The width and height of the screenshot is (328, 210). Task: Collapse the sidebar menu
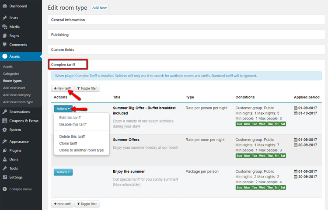(17, 189)
